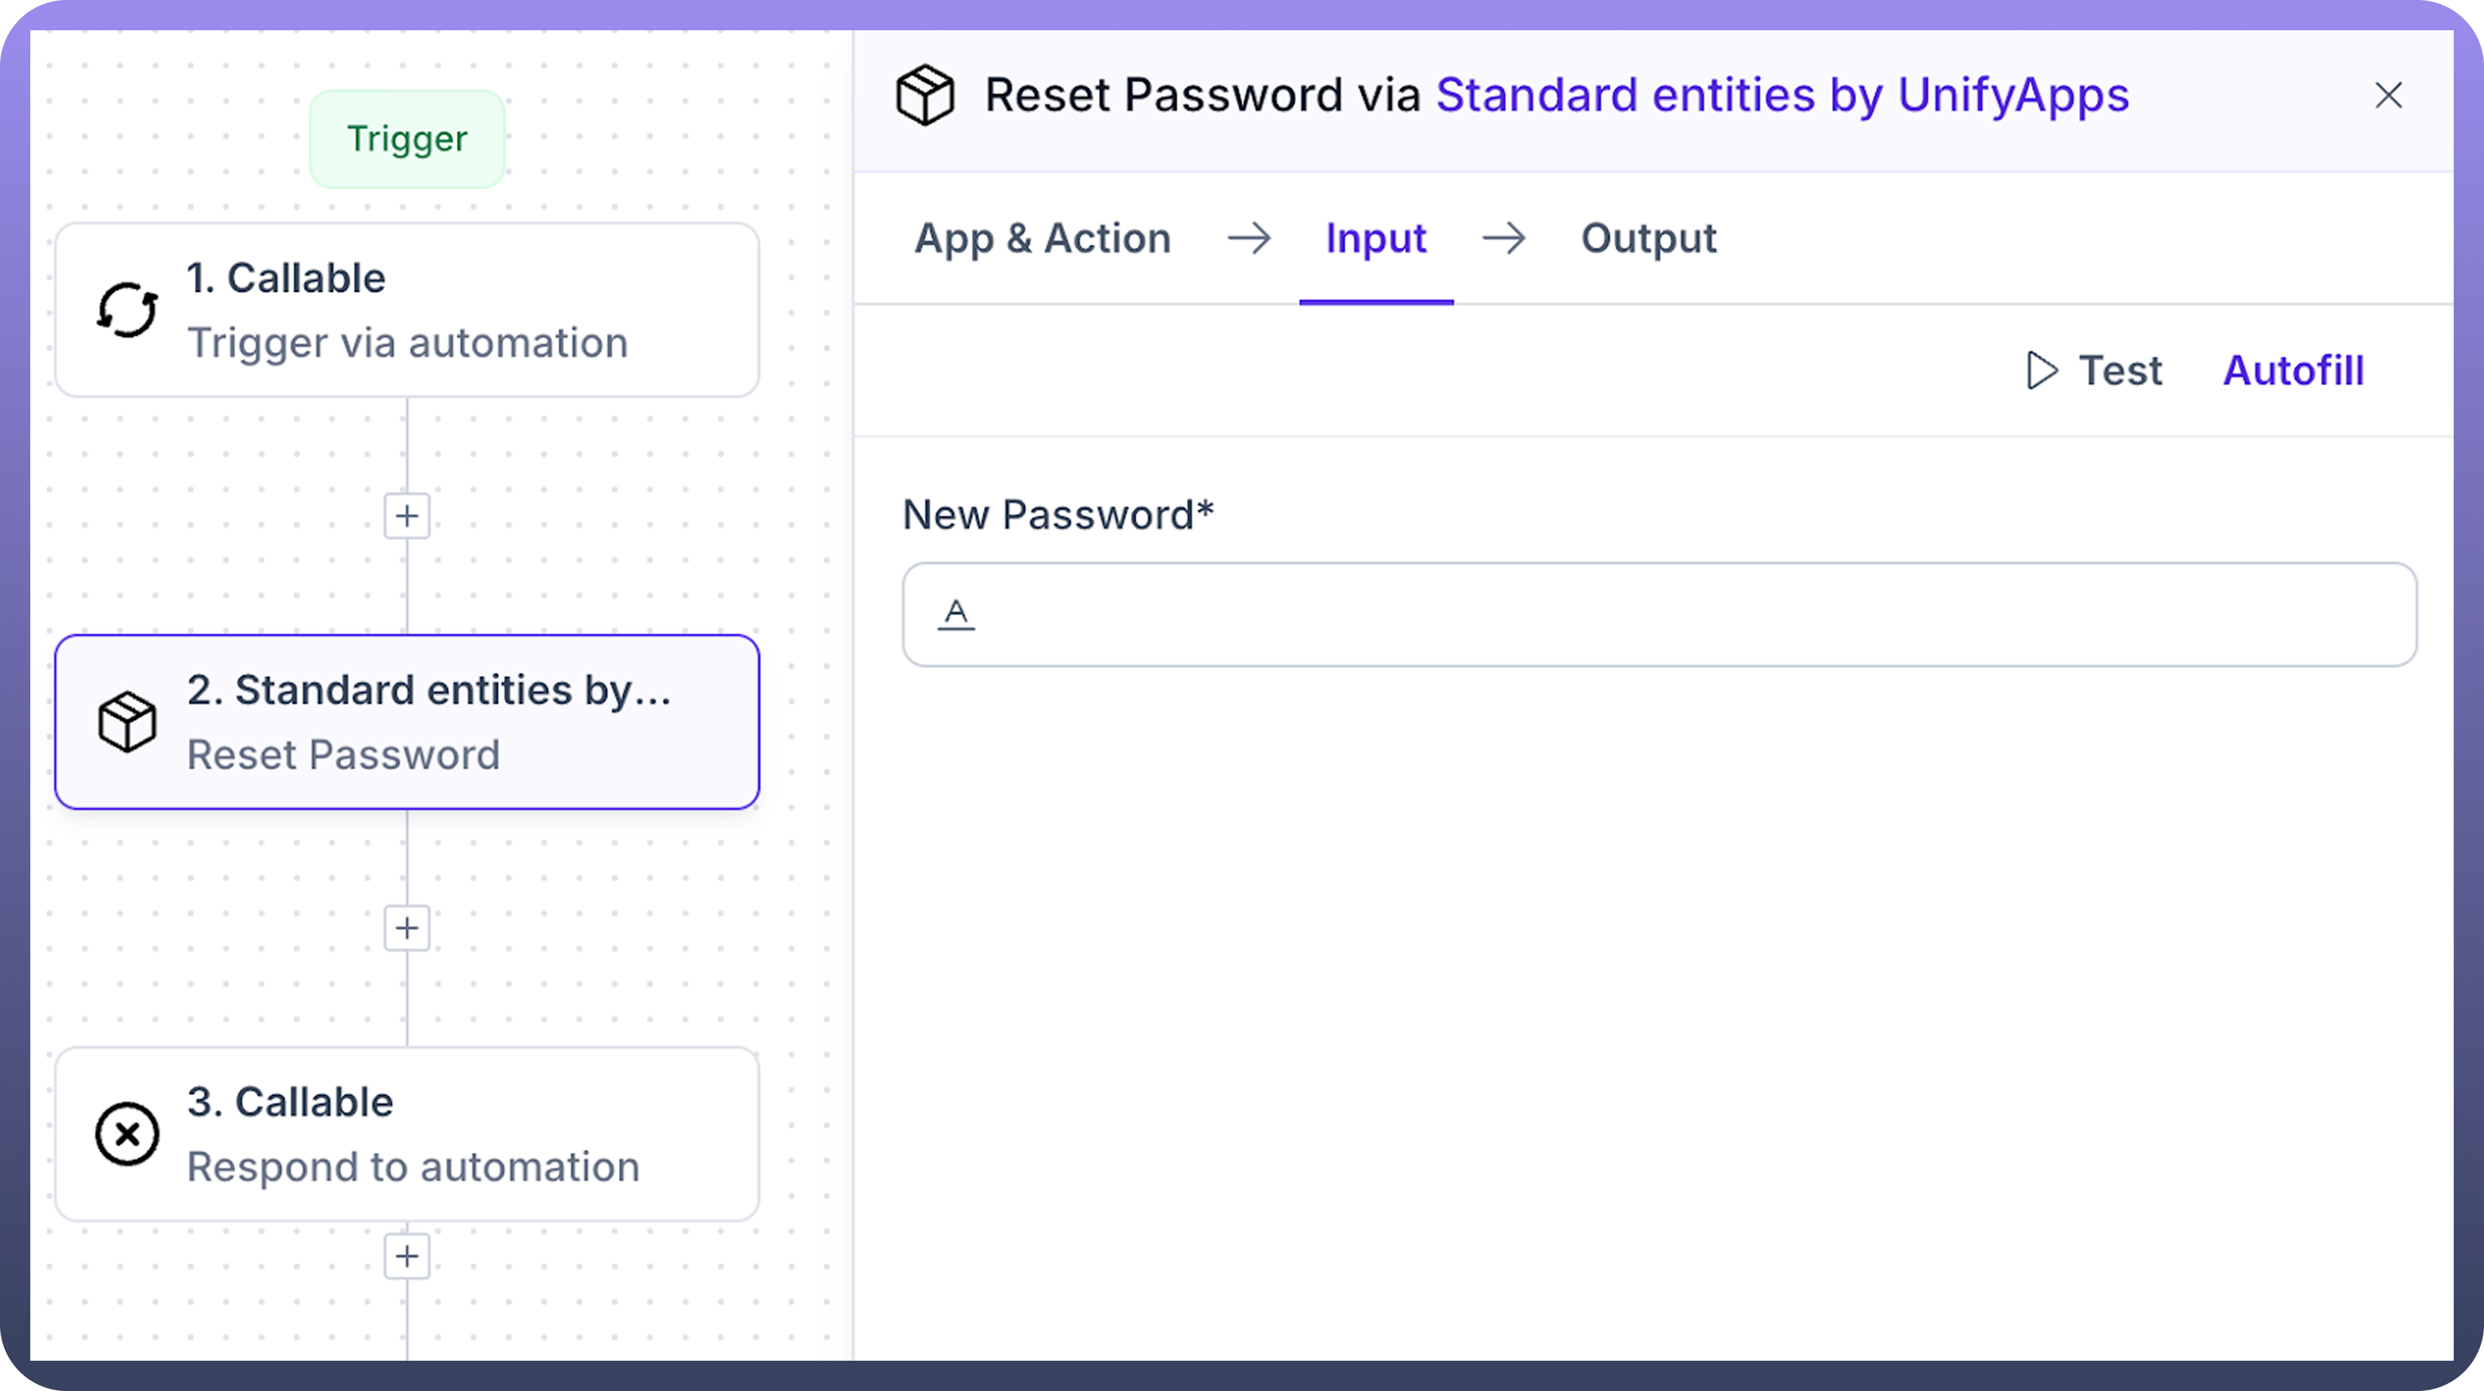Select the Input tab

point(1375,238)
